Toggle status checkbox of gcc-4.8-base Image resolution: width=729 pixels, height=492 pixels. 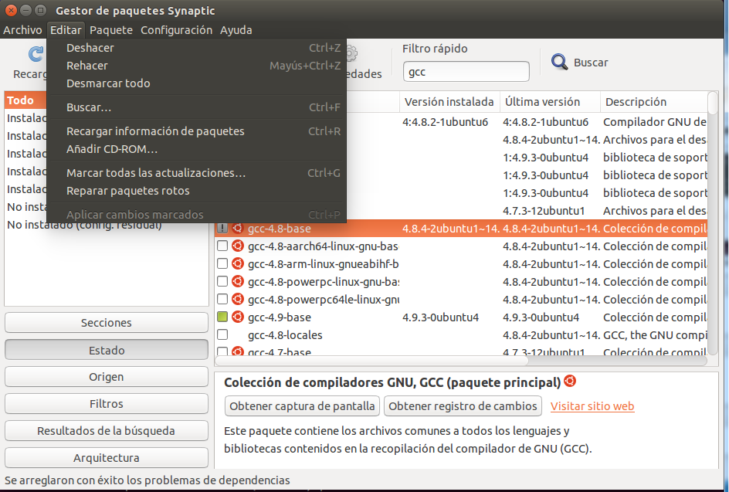pos(222,229)
